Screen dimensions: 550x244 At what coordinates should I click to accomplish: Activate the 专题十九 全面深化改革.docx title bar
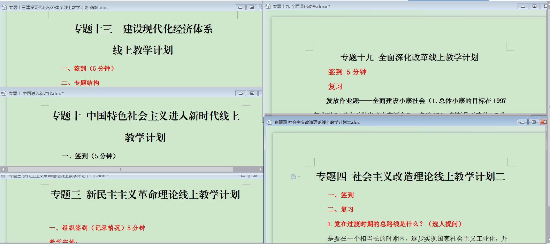tap(383, 6)
